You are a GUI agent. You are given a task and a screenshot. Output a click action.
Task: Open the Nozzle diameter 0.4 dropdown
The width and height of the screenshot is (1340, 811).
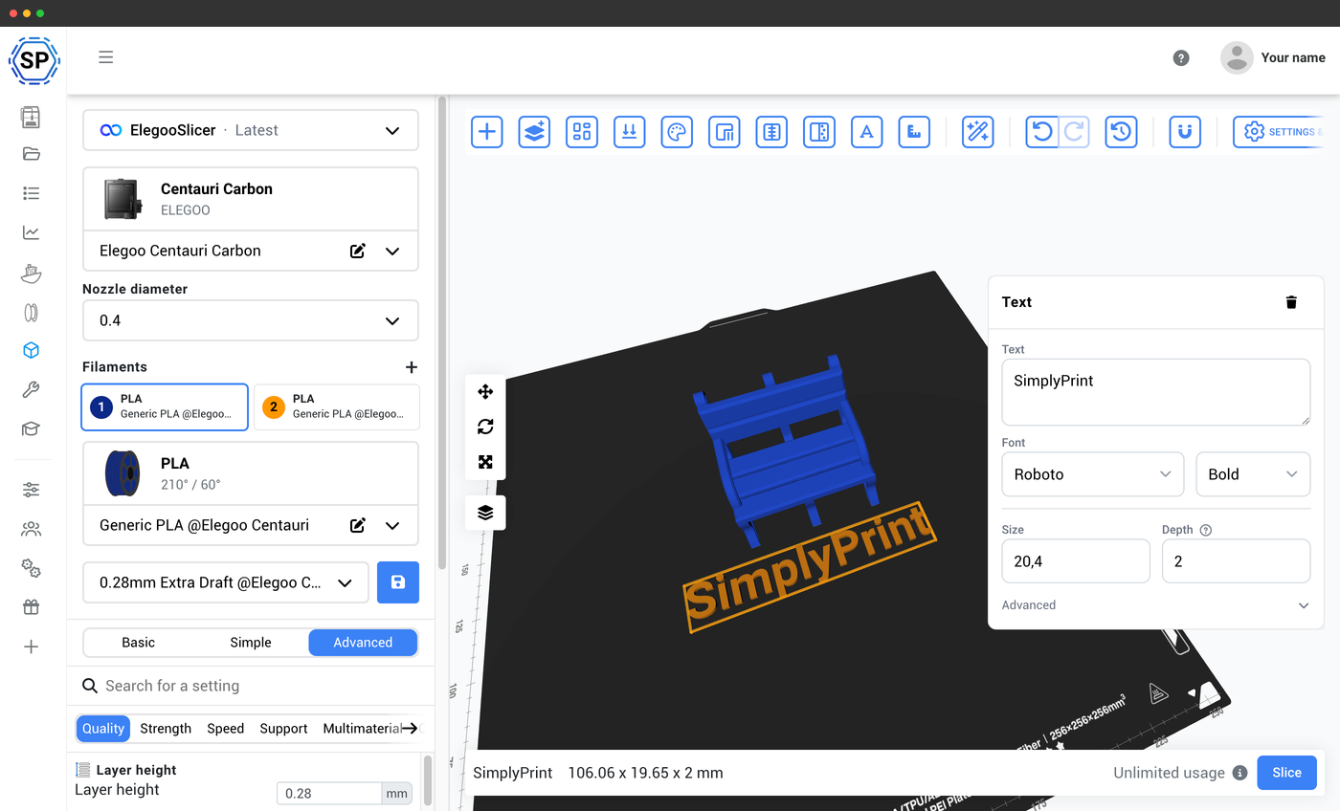pyautogui.click(x=251, y=320)
